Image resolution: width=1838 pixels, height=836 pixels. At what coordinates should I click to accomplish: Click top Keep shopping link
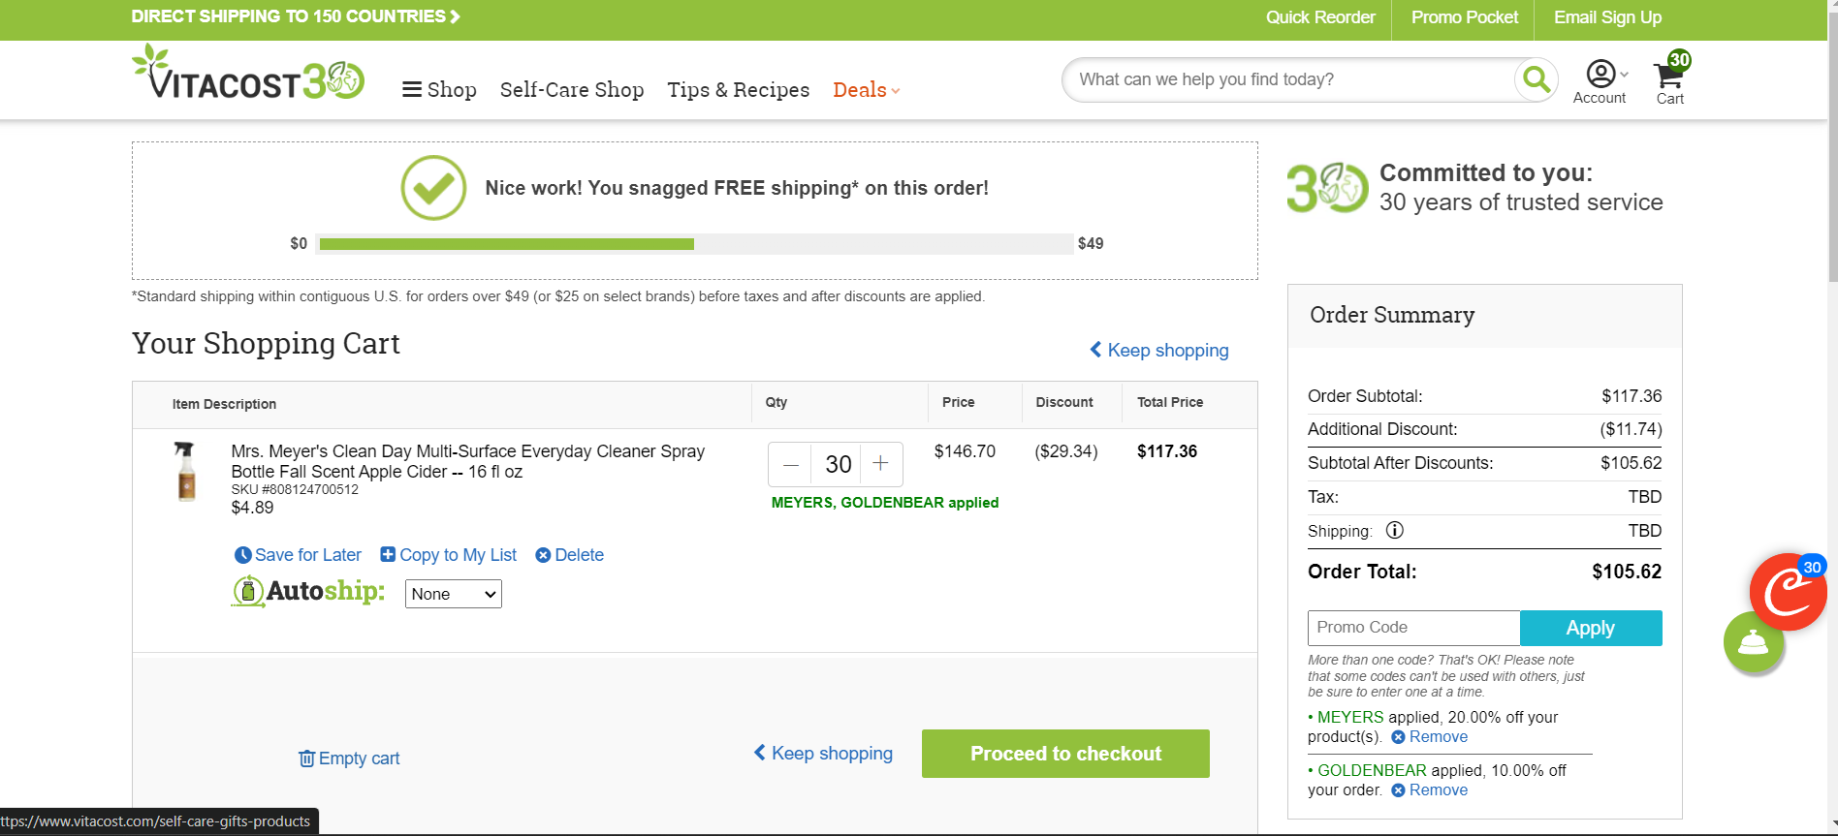point(1159,351)
